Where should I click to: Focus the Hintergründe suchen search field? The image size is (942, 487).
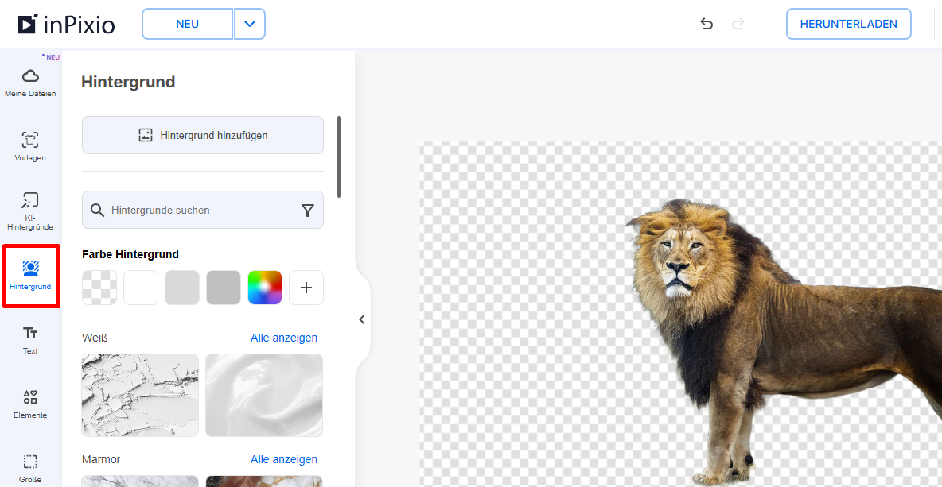203,210
